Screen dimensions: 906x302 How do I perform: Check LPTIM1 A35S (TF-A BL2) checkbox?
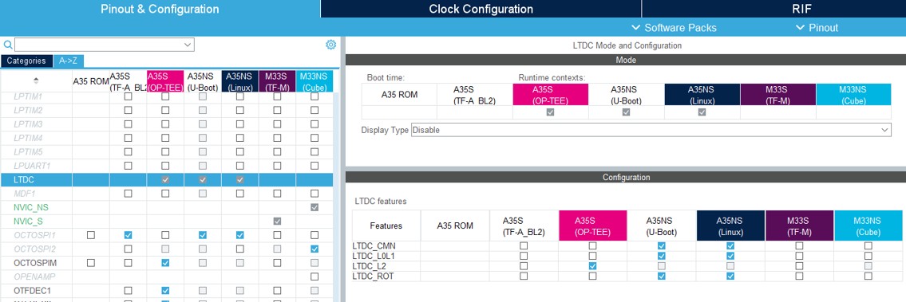(129, 97)
